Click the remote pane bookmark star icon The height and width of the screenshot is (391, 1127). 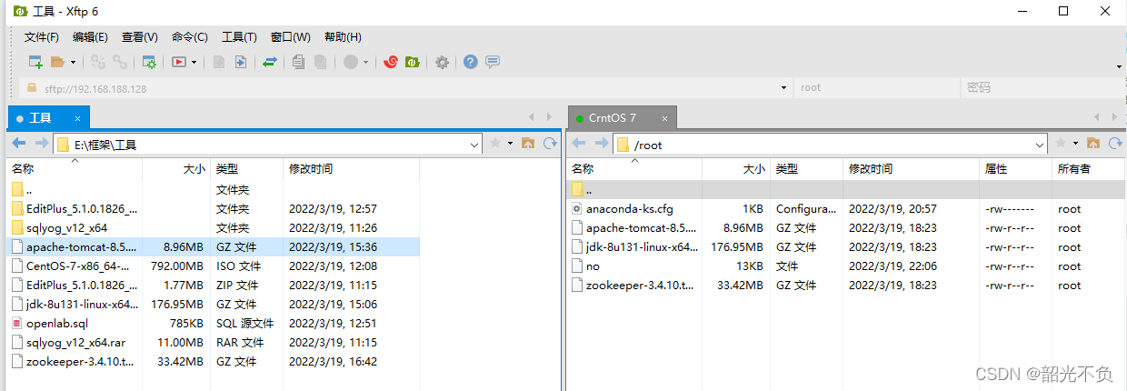(x=1060, y=144)
